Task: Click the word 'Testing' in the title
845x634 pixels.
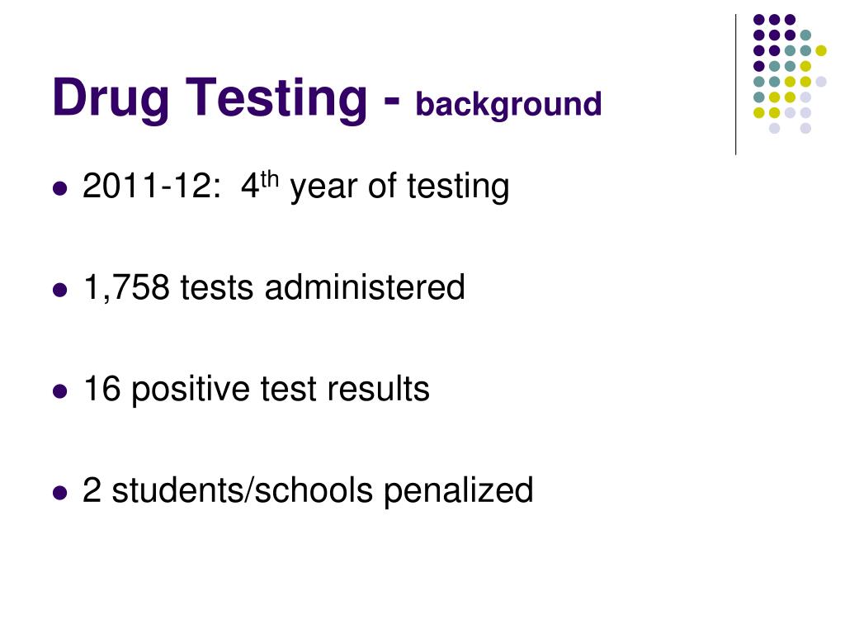Action: coord(276,99)
